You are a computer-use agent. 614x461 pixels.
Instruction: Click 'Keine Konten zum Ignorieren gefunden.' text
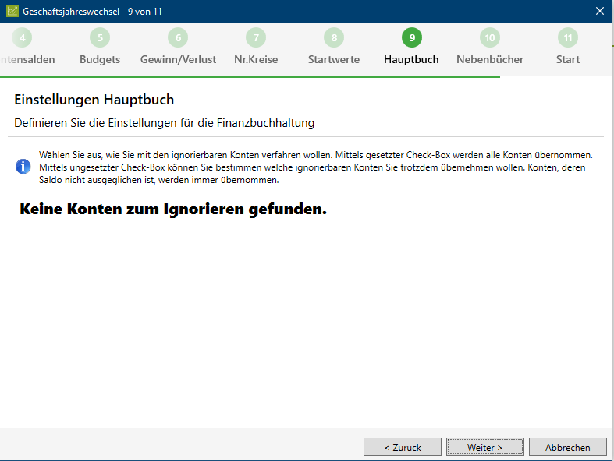pyautogui.click(x=173, y=209)
